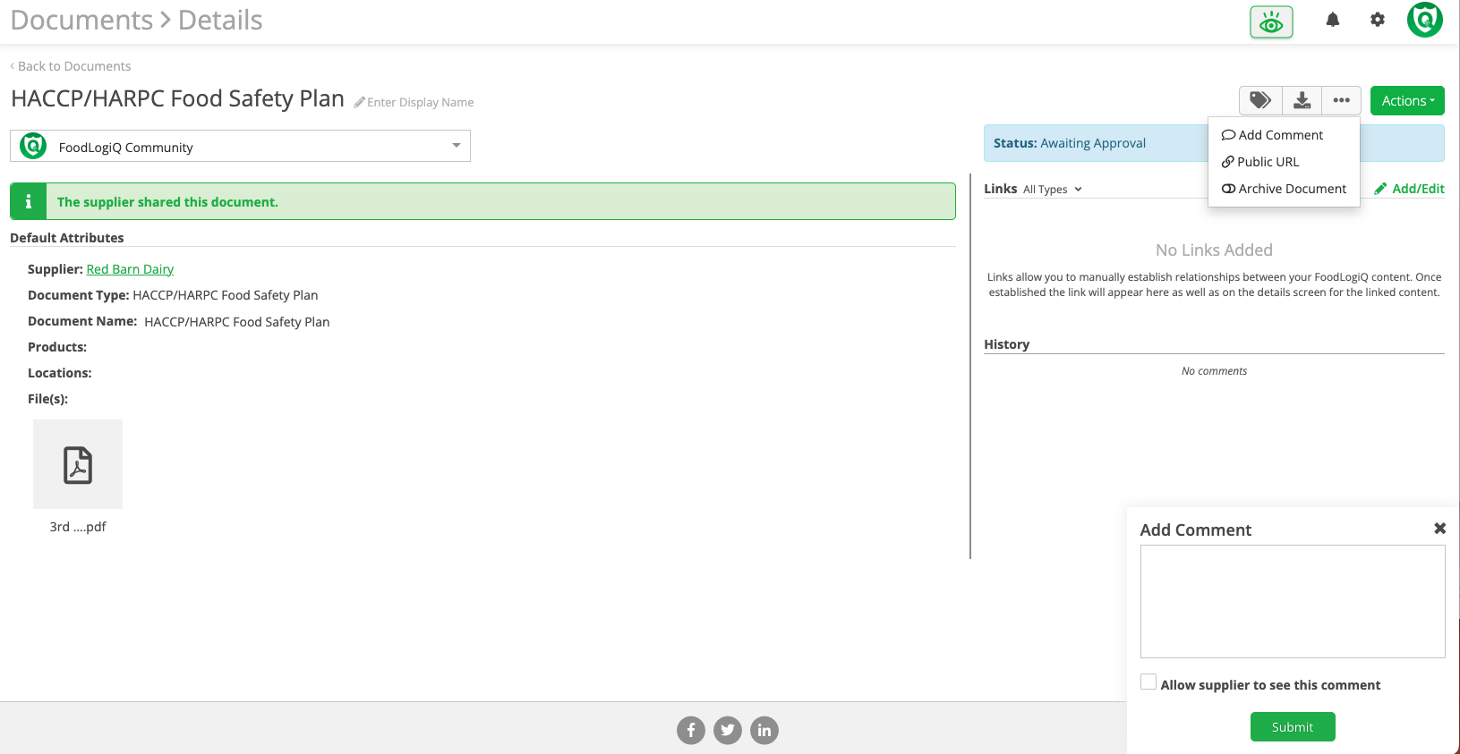Image resolution: width=1460 pixels, height=754 pixels.
Task: Open the Red Barn Dairy supplier link
Action: [130, 269]
